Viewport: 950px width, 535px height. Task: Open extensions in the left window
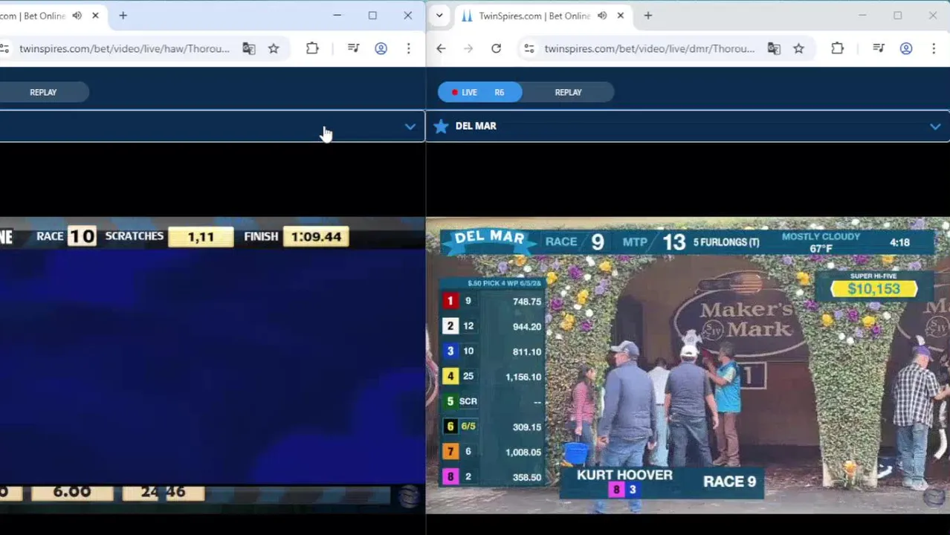[x=312, y=48]
